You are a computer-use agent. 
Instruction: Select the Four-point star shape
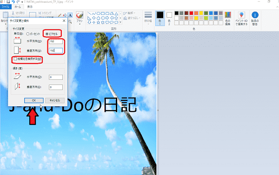click(x=94, y=22)
